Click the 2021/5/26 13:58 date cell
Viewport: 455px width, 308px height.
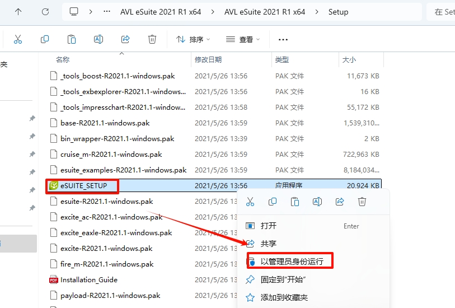(x=221, y=108)
